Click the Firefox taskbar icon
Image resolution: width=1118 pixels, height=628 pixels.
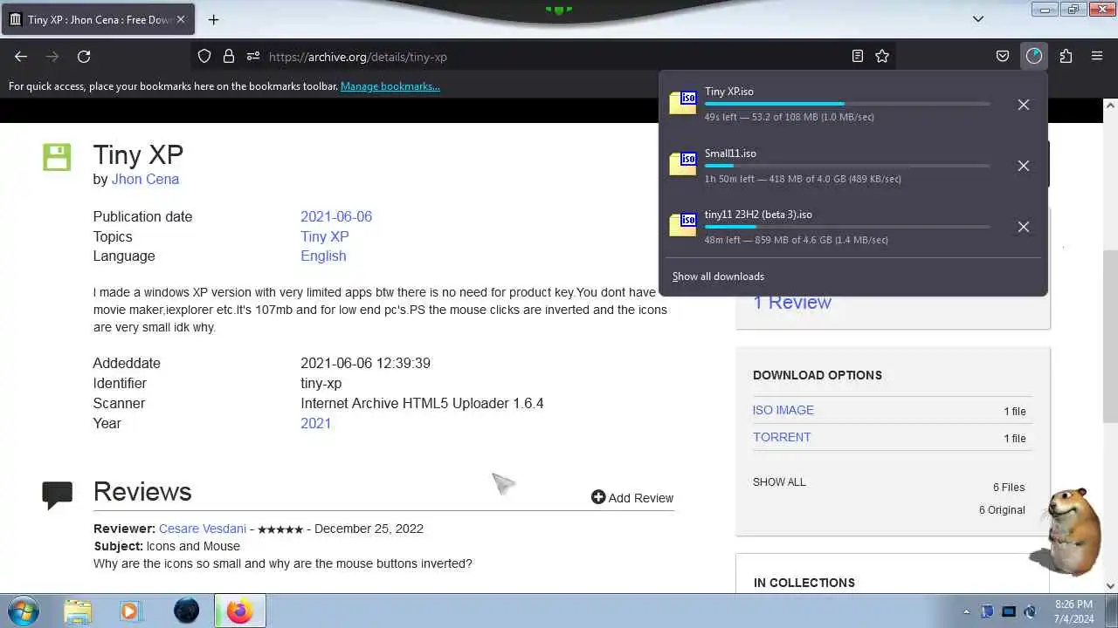click(239, 611)
